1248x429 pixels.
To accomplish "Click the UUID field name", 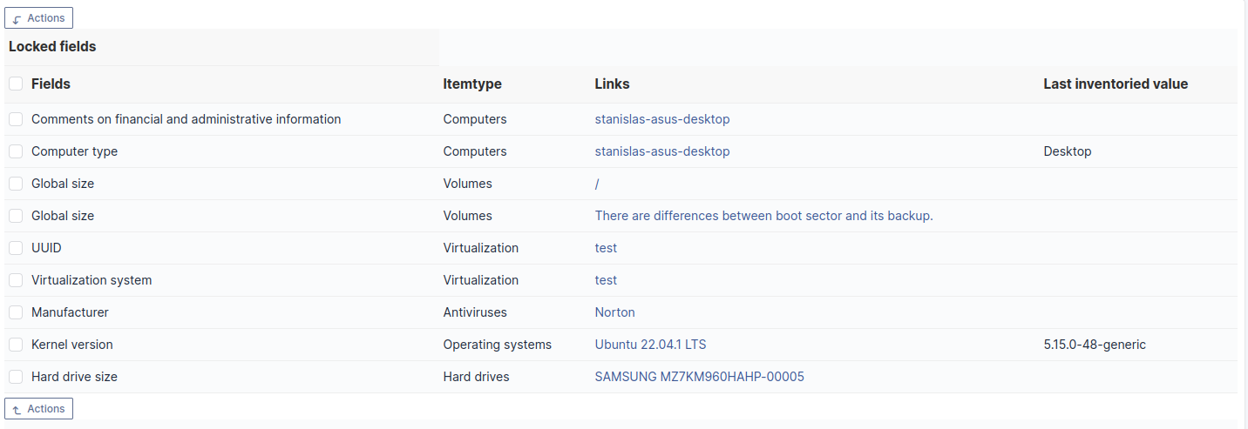I will [46, 248].
